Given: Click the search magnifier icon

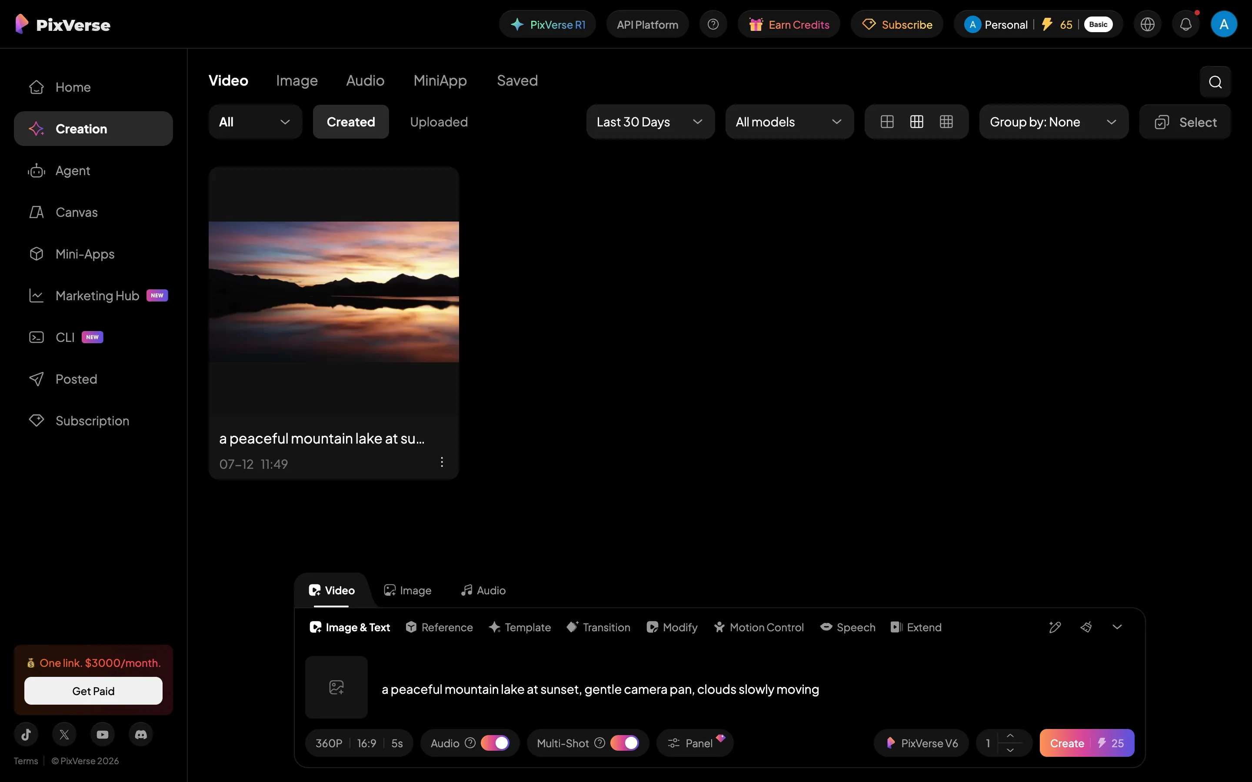Looking at the screenshot, I should click(1215, 82).
